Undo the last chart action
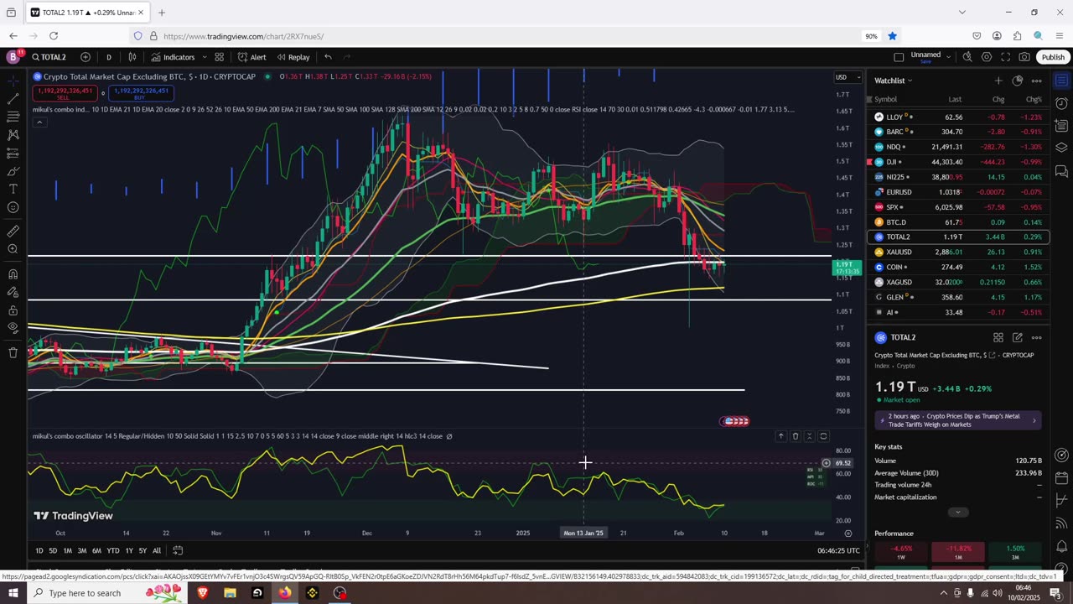The width and height of the screenshot is (1073, 604). tap(328, 57)
